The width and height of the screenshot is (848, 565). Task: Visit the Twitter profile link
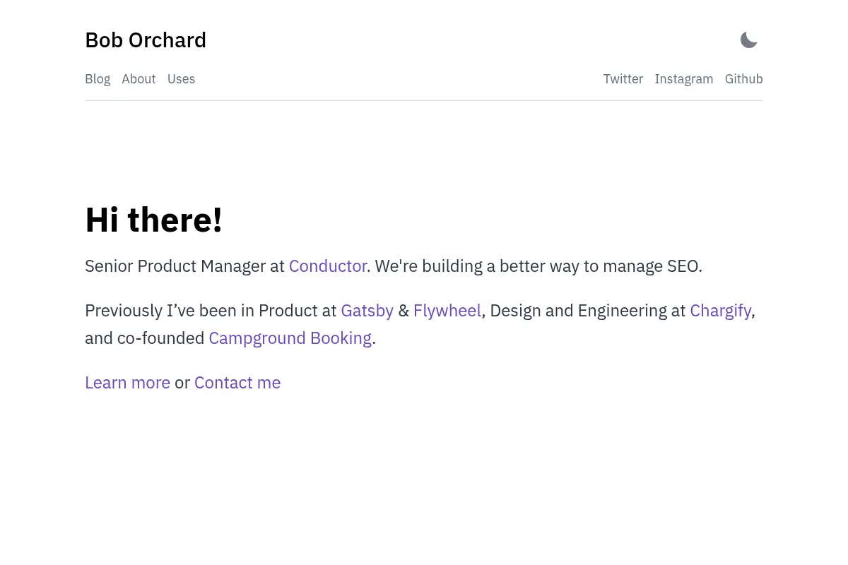(x=623, y=79)
